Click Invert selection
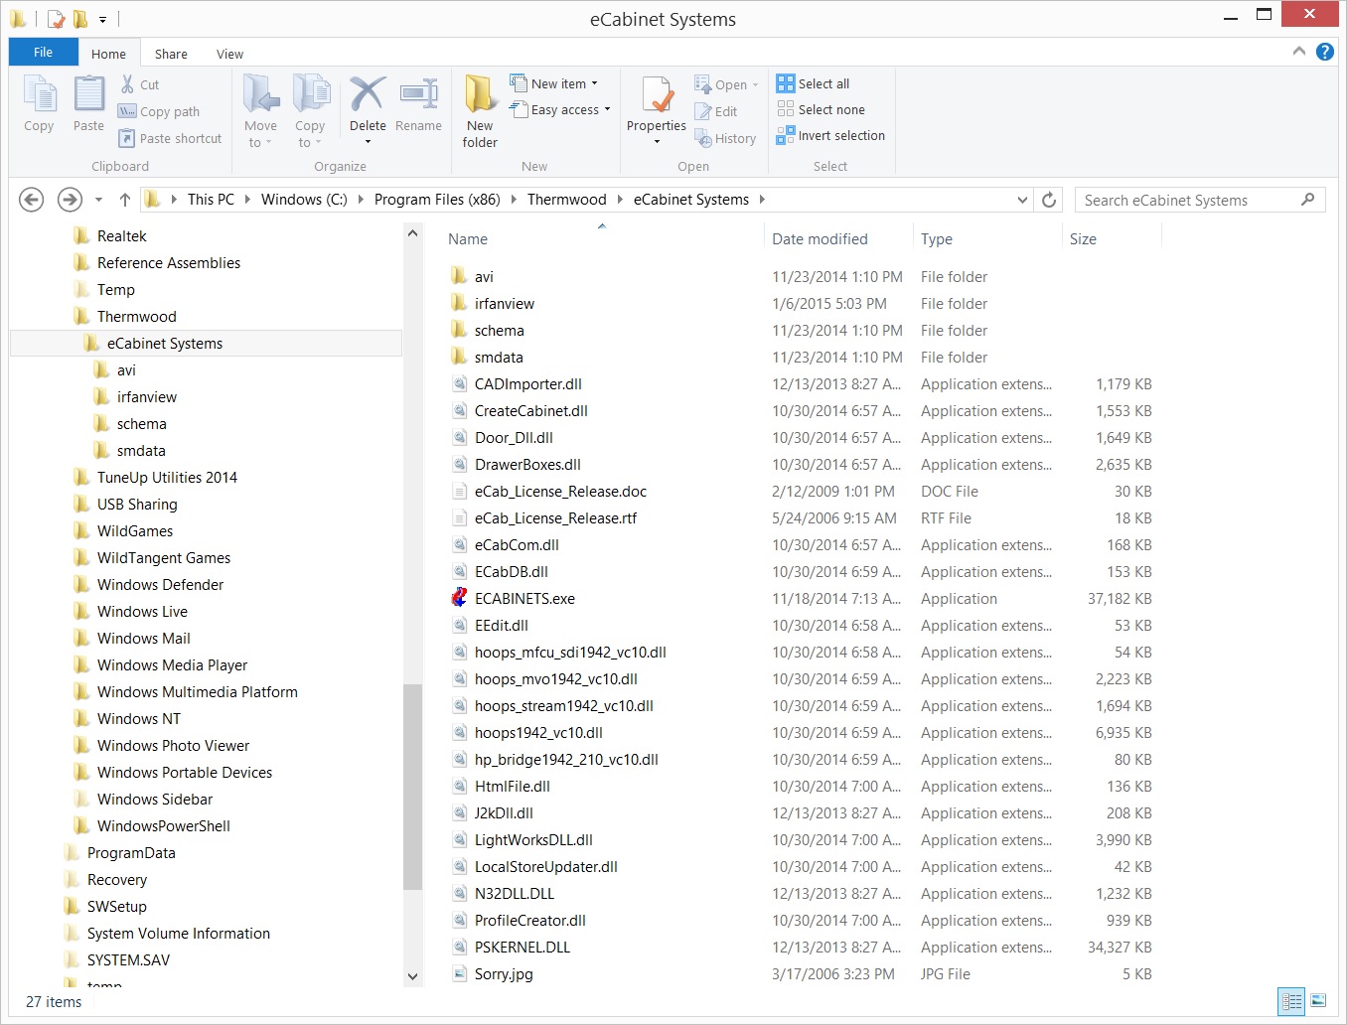 pyautogui.click(x=840, y=136)
